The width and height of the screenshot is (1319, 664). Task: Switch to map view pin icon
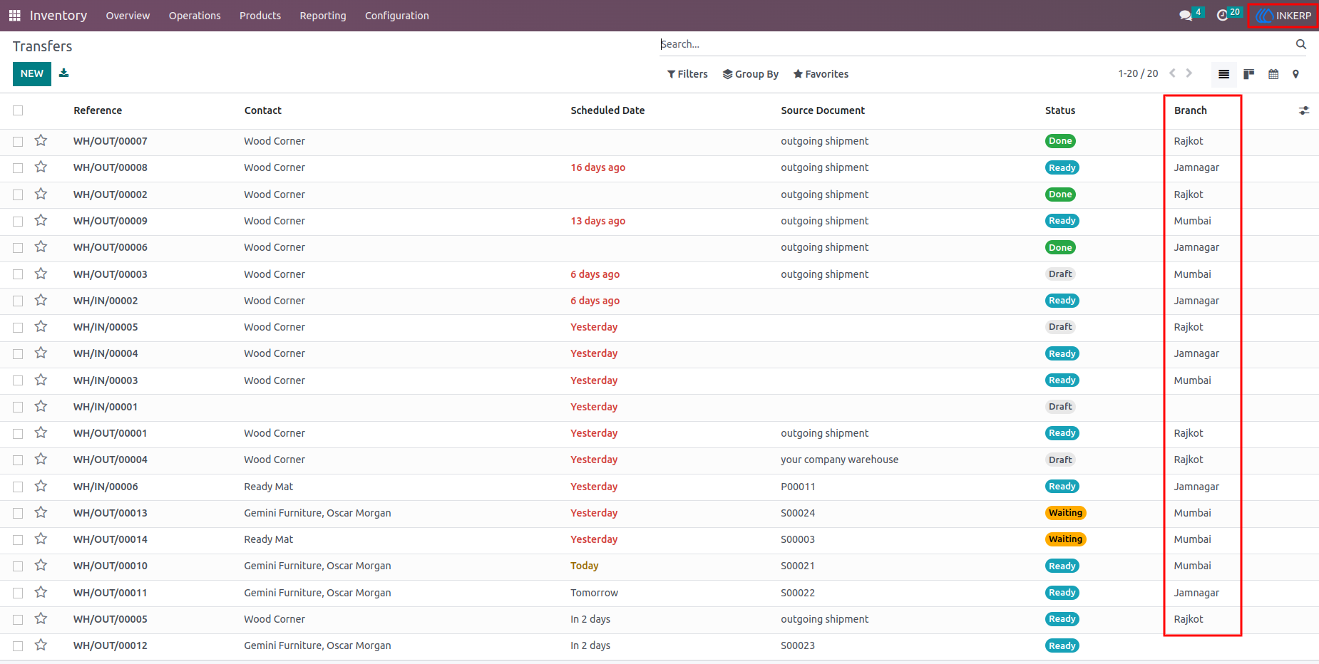pos(1296,74)
